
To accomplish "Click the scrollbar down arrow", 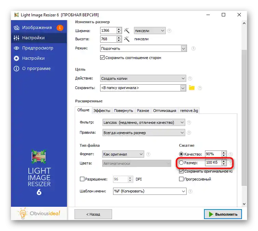I will click(244, 204).
